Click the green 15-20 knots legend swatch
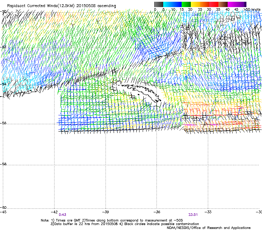The height and width of the screenshot is (230, 262). coord(186,4)
